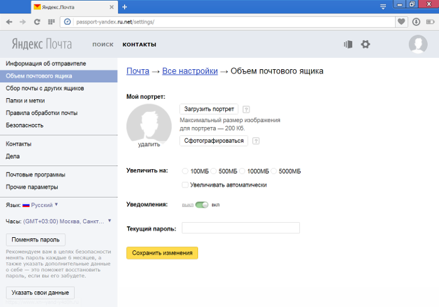Select the 5000МБ radio option
Screen dimensions: 439x307
coord(274,171)
